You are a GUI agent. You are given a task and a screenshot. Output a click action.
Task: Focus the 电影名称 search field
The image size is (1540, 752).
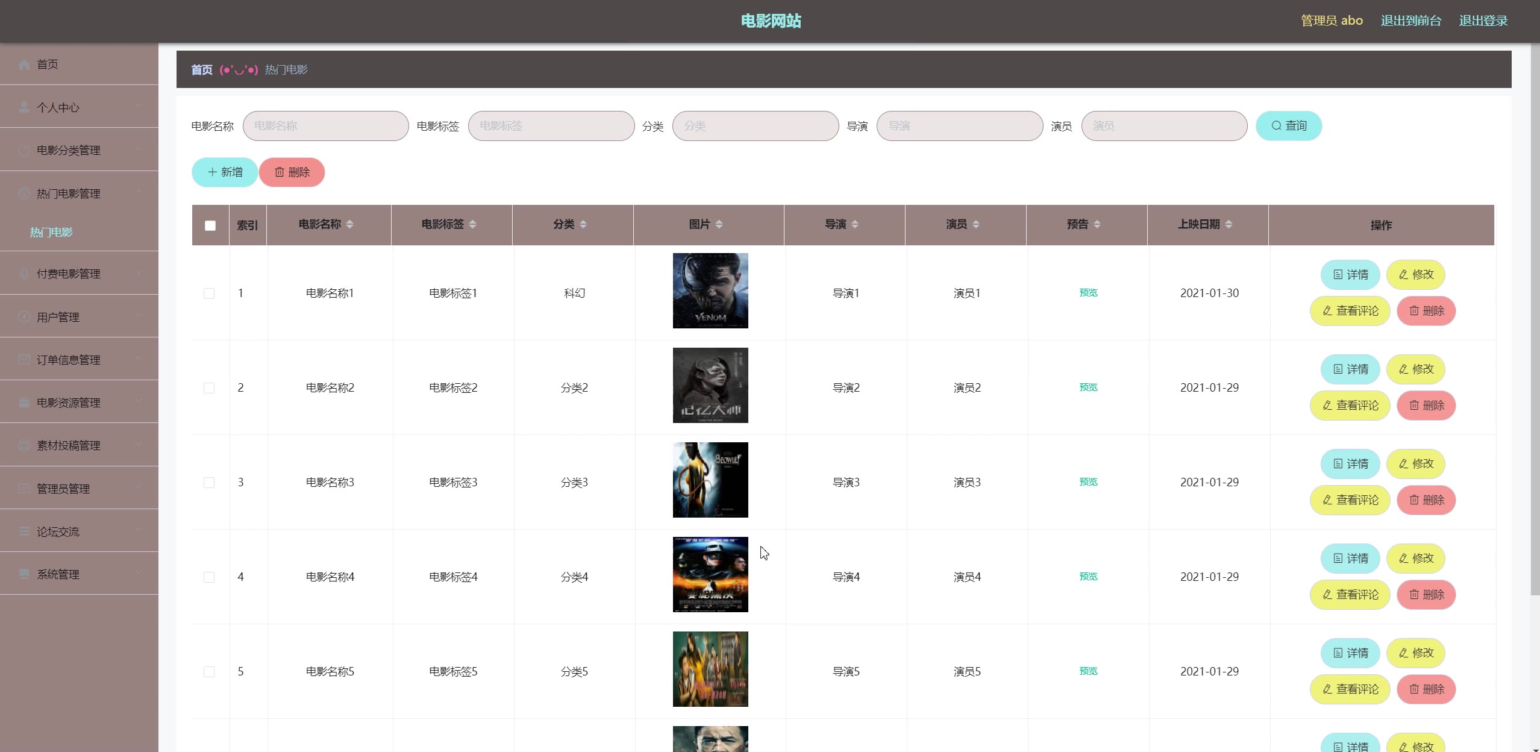pos(325,126)
